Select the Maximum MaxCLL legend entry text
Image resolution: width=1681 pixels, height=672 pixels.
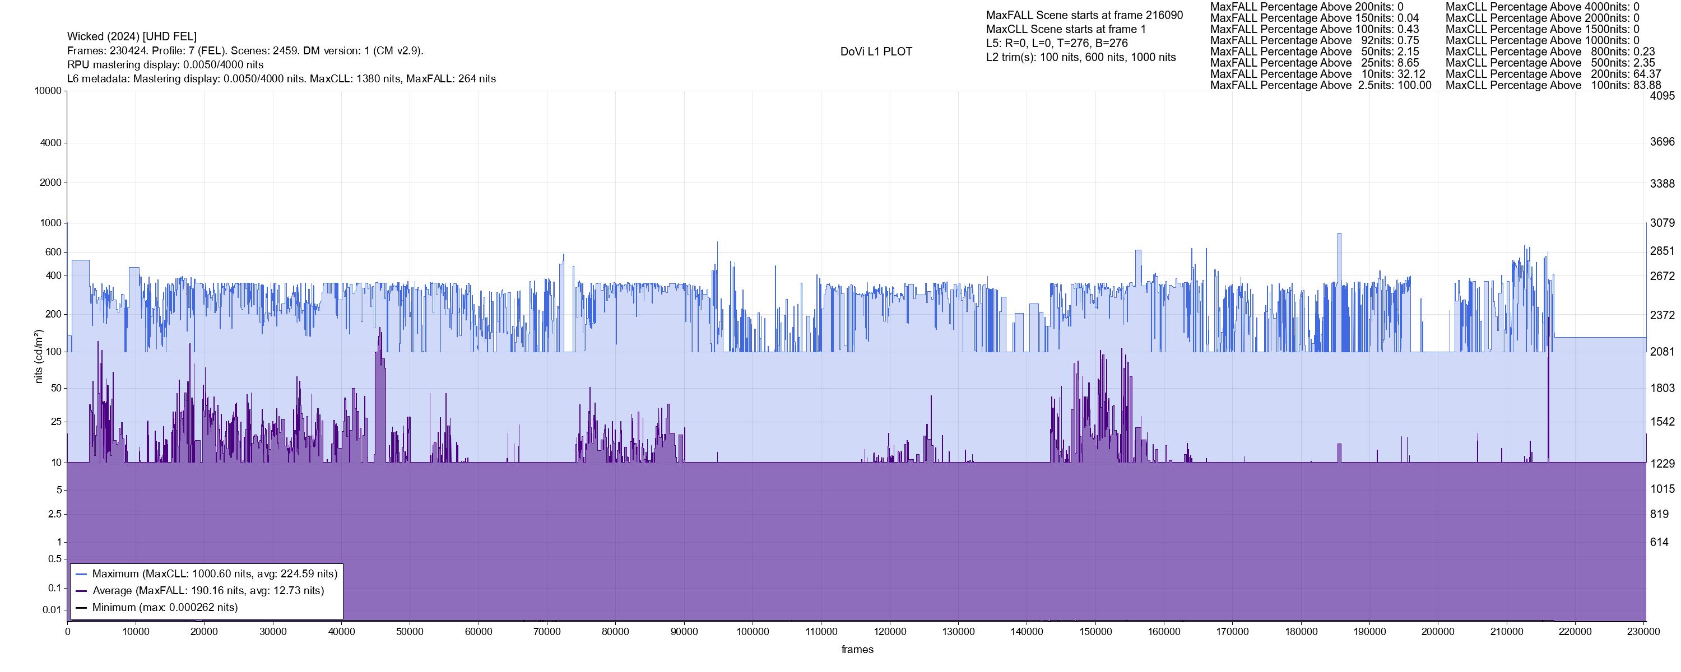tap(215, 574)
